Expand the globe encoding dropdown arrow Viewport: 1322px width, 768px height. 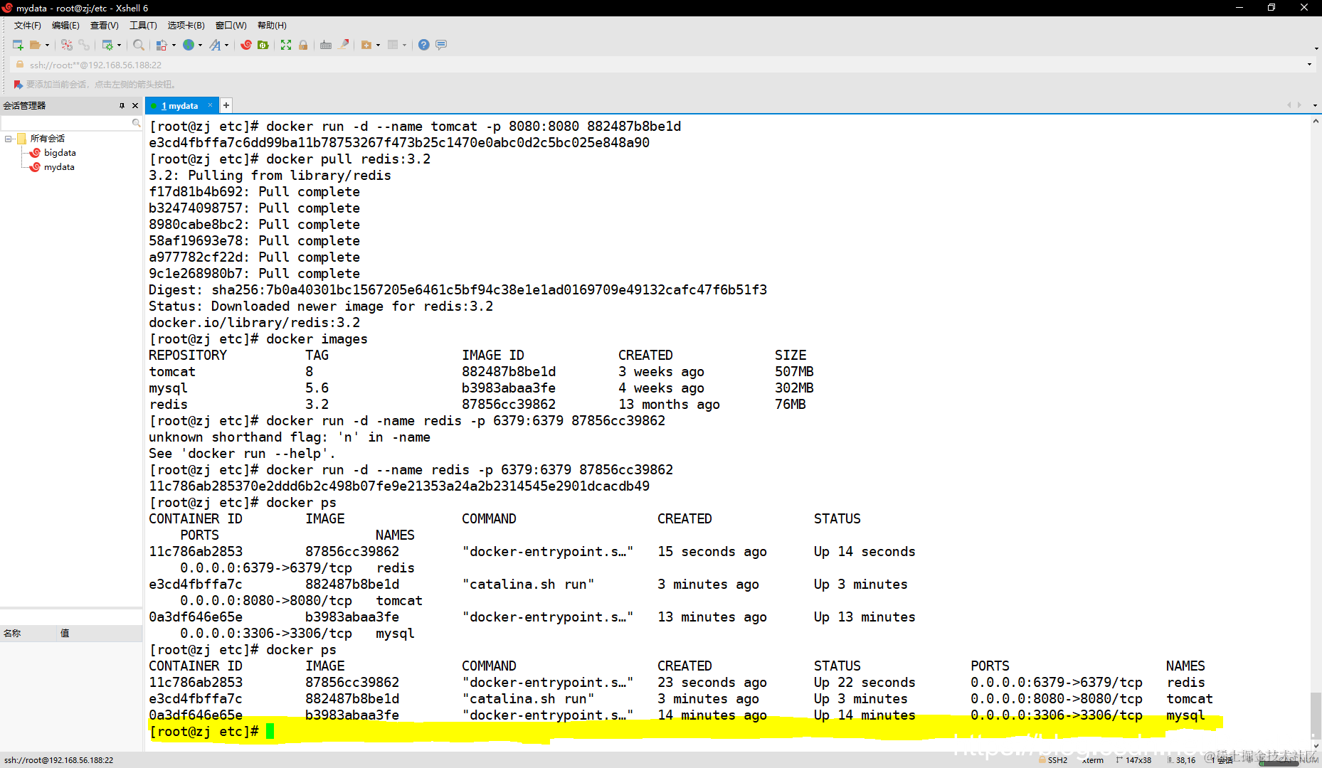pyautogui.click(x=200, y=45)
